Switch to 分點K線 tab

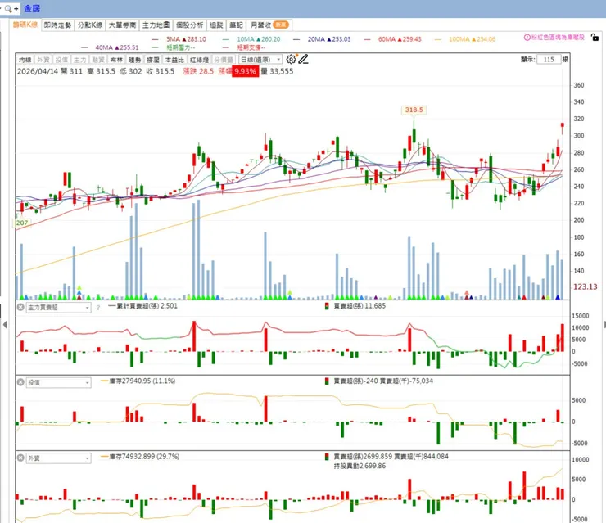tap(90, 25)
